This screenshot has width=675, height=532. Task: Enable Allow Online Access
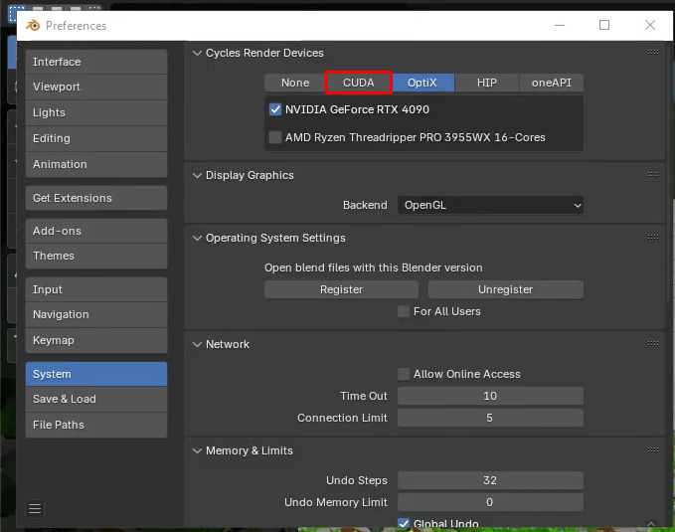click(404, 374)
